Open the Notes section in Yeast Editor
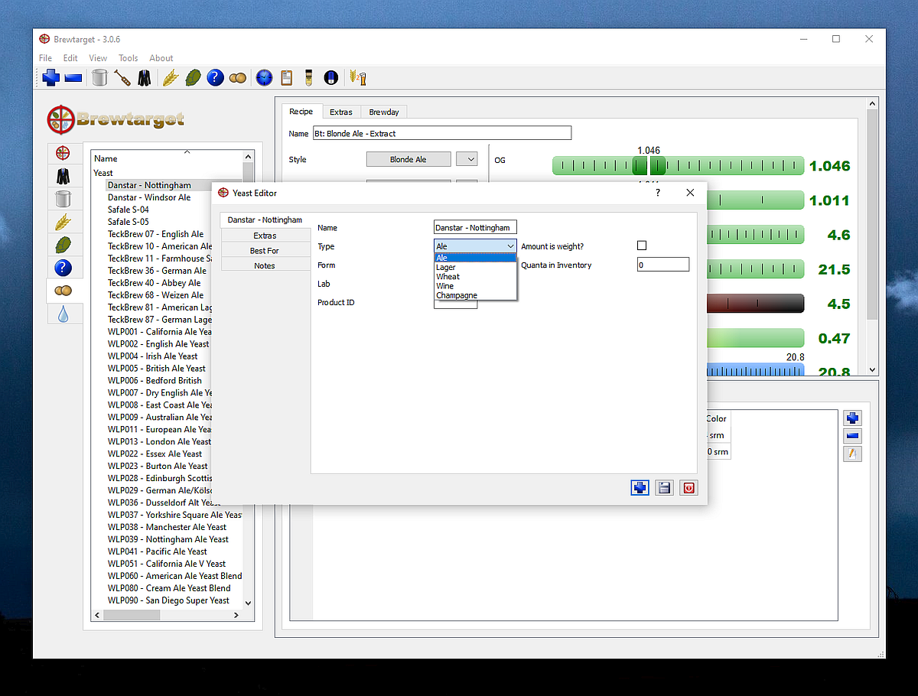918x696 pixels. click(265, 265)
